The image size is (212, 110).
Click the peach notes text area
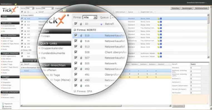(190, 99)
